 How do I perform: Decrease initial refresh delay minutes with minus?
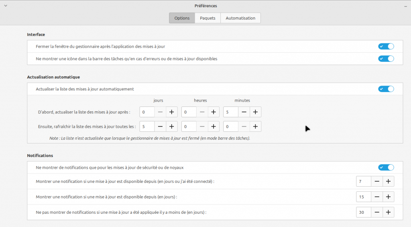(244, 112)
